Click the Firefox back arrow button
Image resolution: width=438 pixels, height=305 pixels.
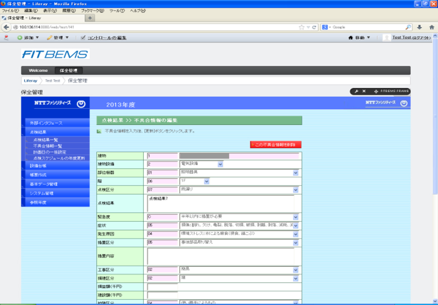(x=6, y=27)
